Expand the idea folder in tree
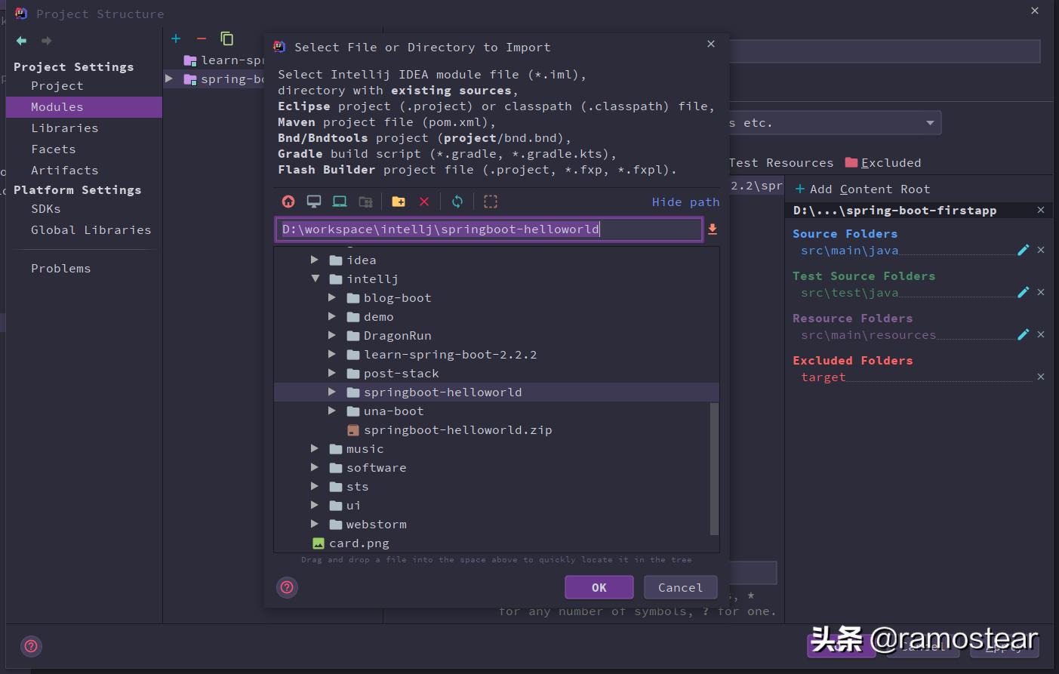Screen dimensions: 1059x674 (315, 260)
